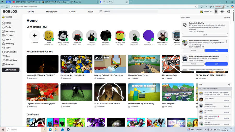This screenshot has width=235, height=132.
Task: Open the chat settings icon
Action: [229, 85]
